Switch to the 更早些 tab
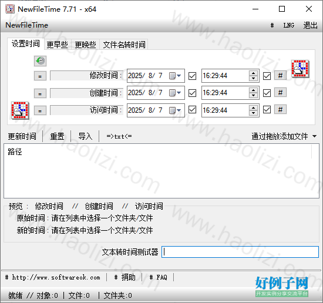 click(x=58, y=45)
